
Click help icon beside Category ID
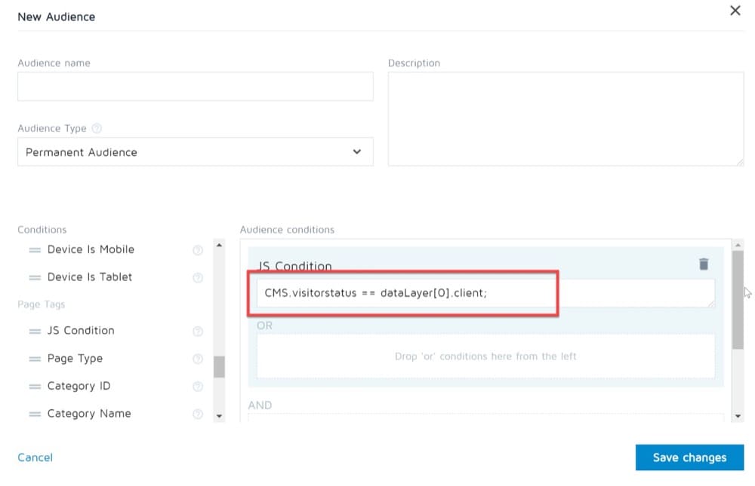[198, 387]
